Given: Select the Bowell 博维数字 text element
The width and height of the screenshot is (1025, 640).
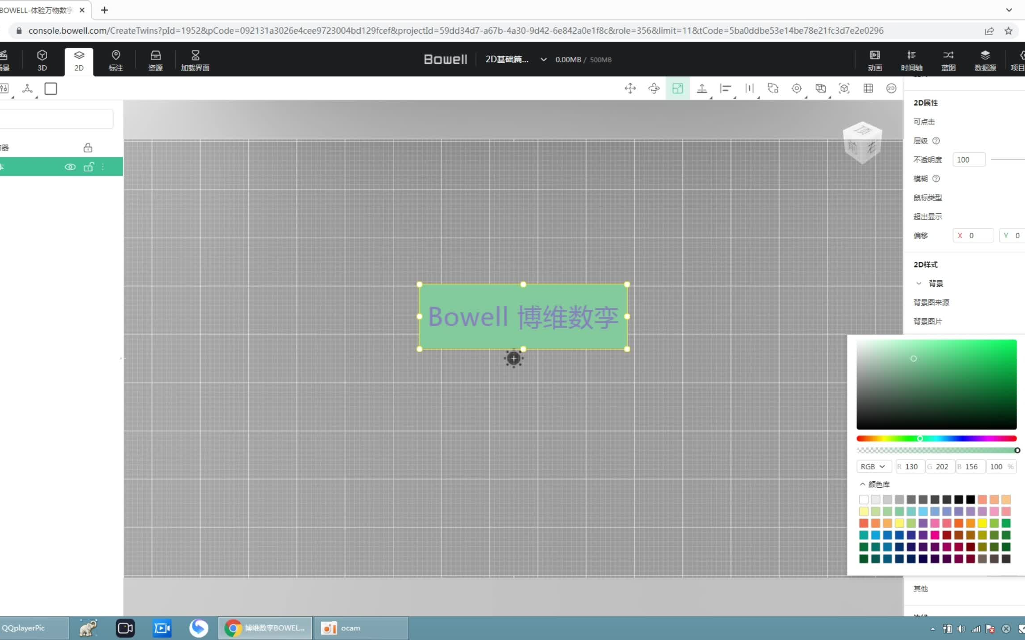Looking at the screenshot, I should click(x=523, y=316).
